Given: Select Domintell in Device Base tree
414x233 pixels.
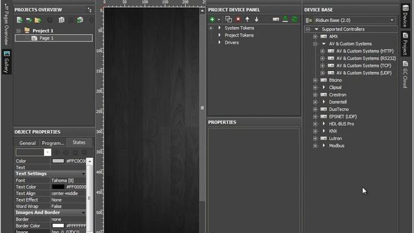Looking at the screenshot, I should point(338,102).
